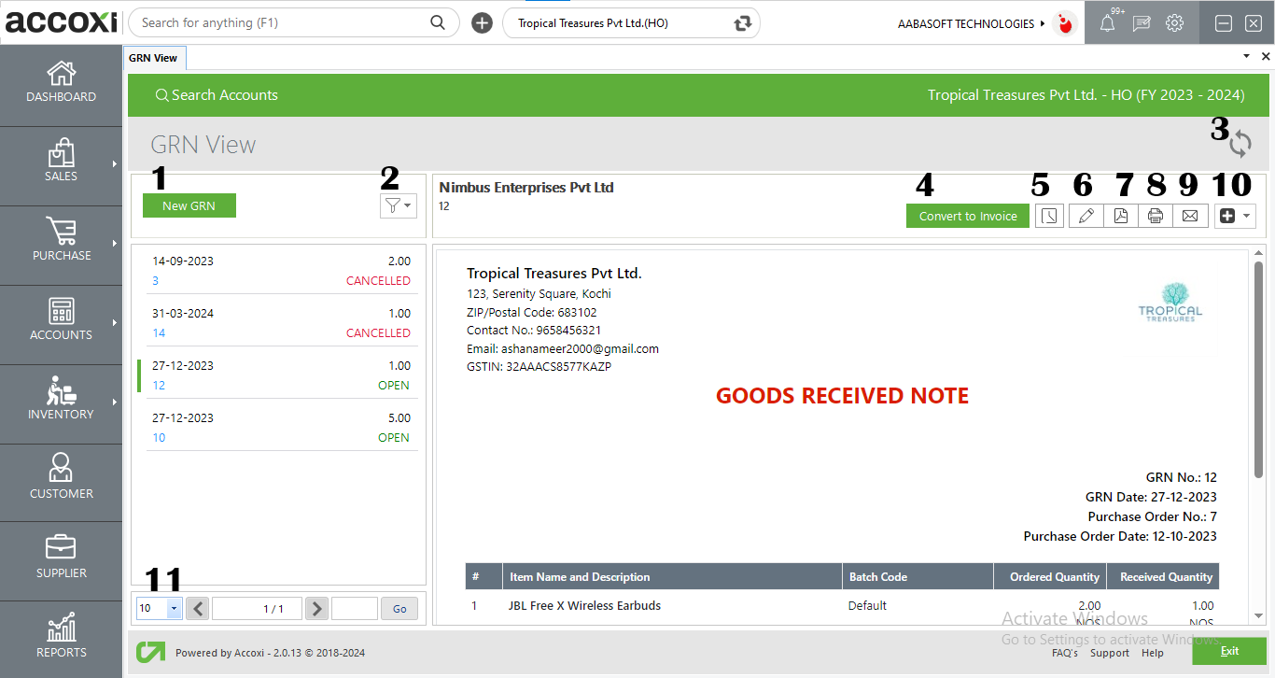Select GRN 10 dated 27-12-2023
The height and width of the screenshot is (678, 1275).
[x=278, y=428]
